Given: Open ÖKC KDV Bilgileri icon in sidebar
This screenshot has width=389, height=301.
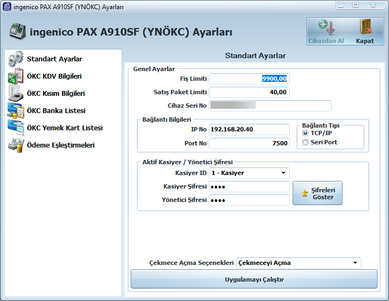Looking at the screenshot, I should (x=15, y=76).
